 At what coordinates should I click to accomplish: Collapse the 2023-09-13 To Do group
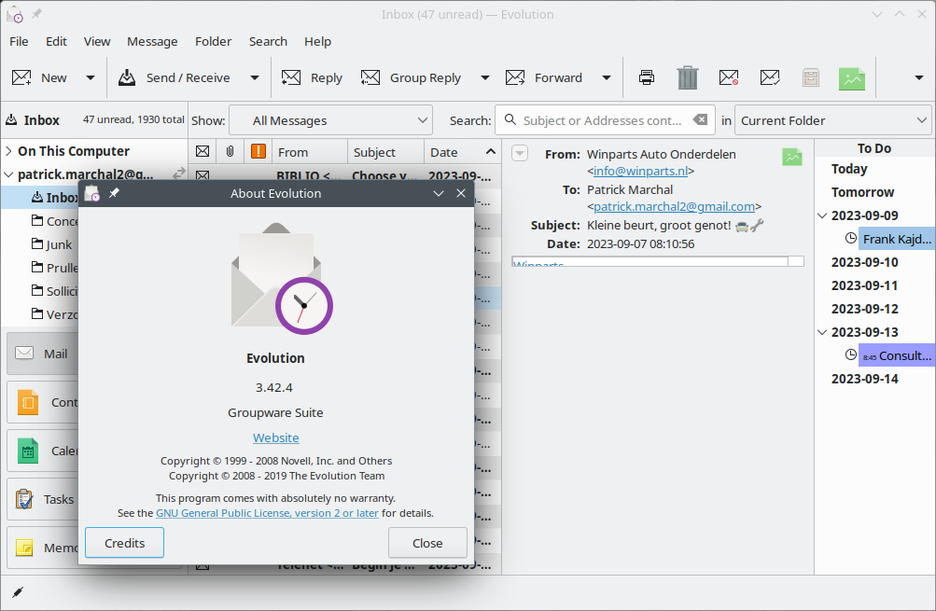tap(822, 332)
